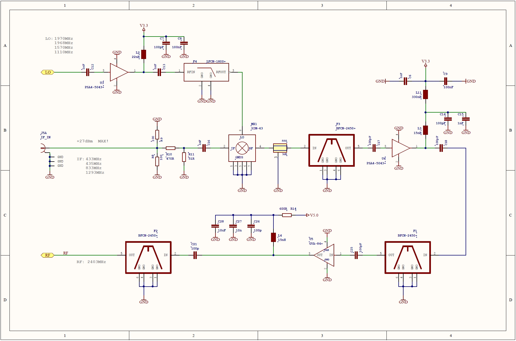Select the F3 BFCN-2450+ bandpass filter
Viewport: 516px width, 341px height.
pos(331,150)
